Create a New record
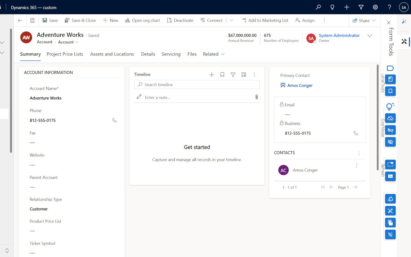The height and width of the screenshot is (257, 411). [x=110, y=20]
